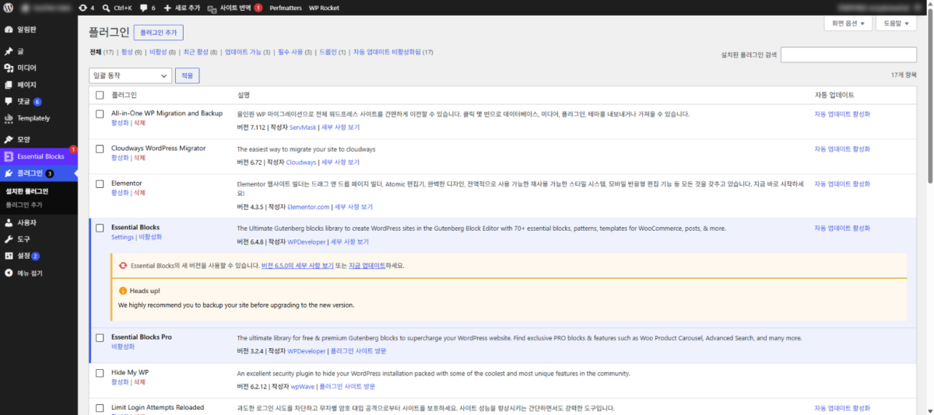This screenshot has height=415, width=934.
Task: Open the comments bubble icon showing 6
Action: 143,8
